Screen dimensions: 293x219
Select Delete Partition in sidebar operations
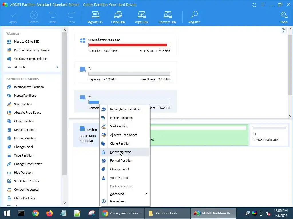pos(25,130)
